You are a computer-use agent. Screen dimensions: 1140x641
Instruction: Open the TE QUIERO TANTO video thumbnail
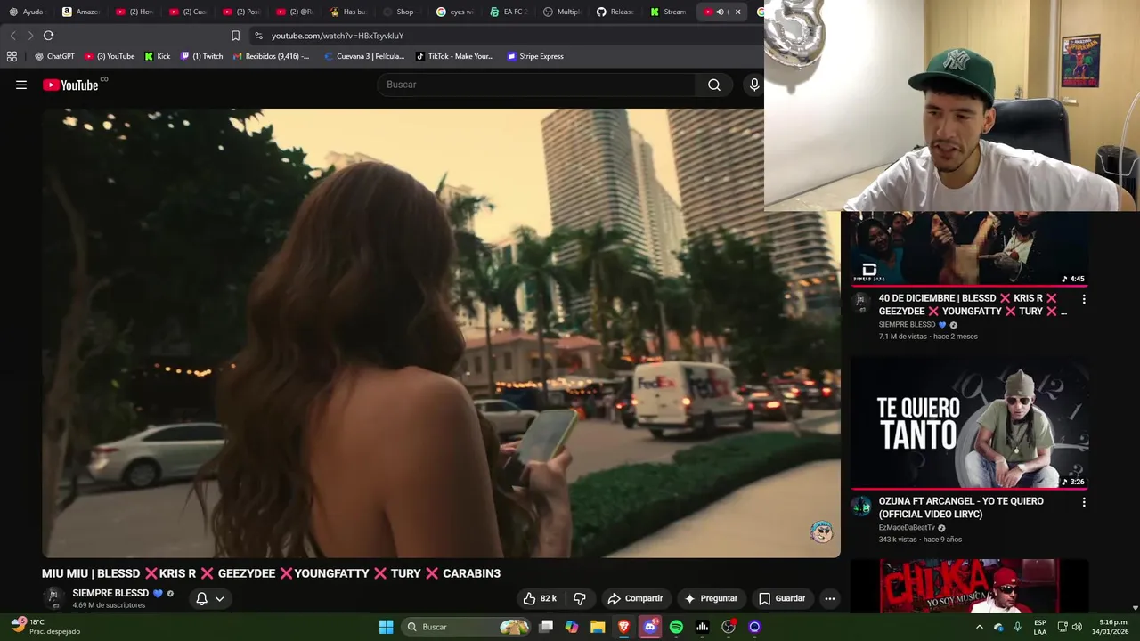pyautogui.click(x=969, y=423)
